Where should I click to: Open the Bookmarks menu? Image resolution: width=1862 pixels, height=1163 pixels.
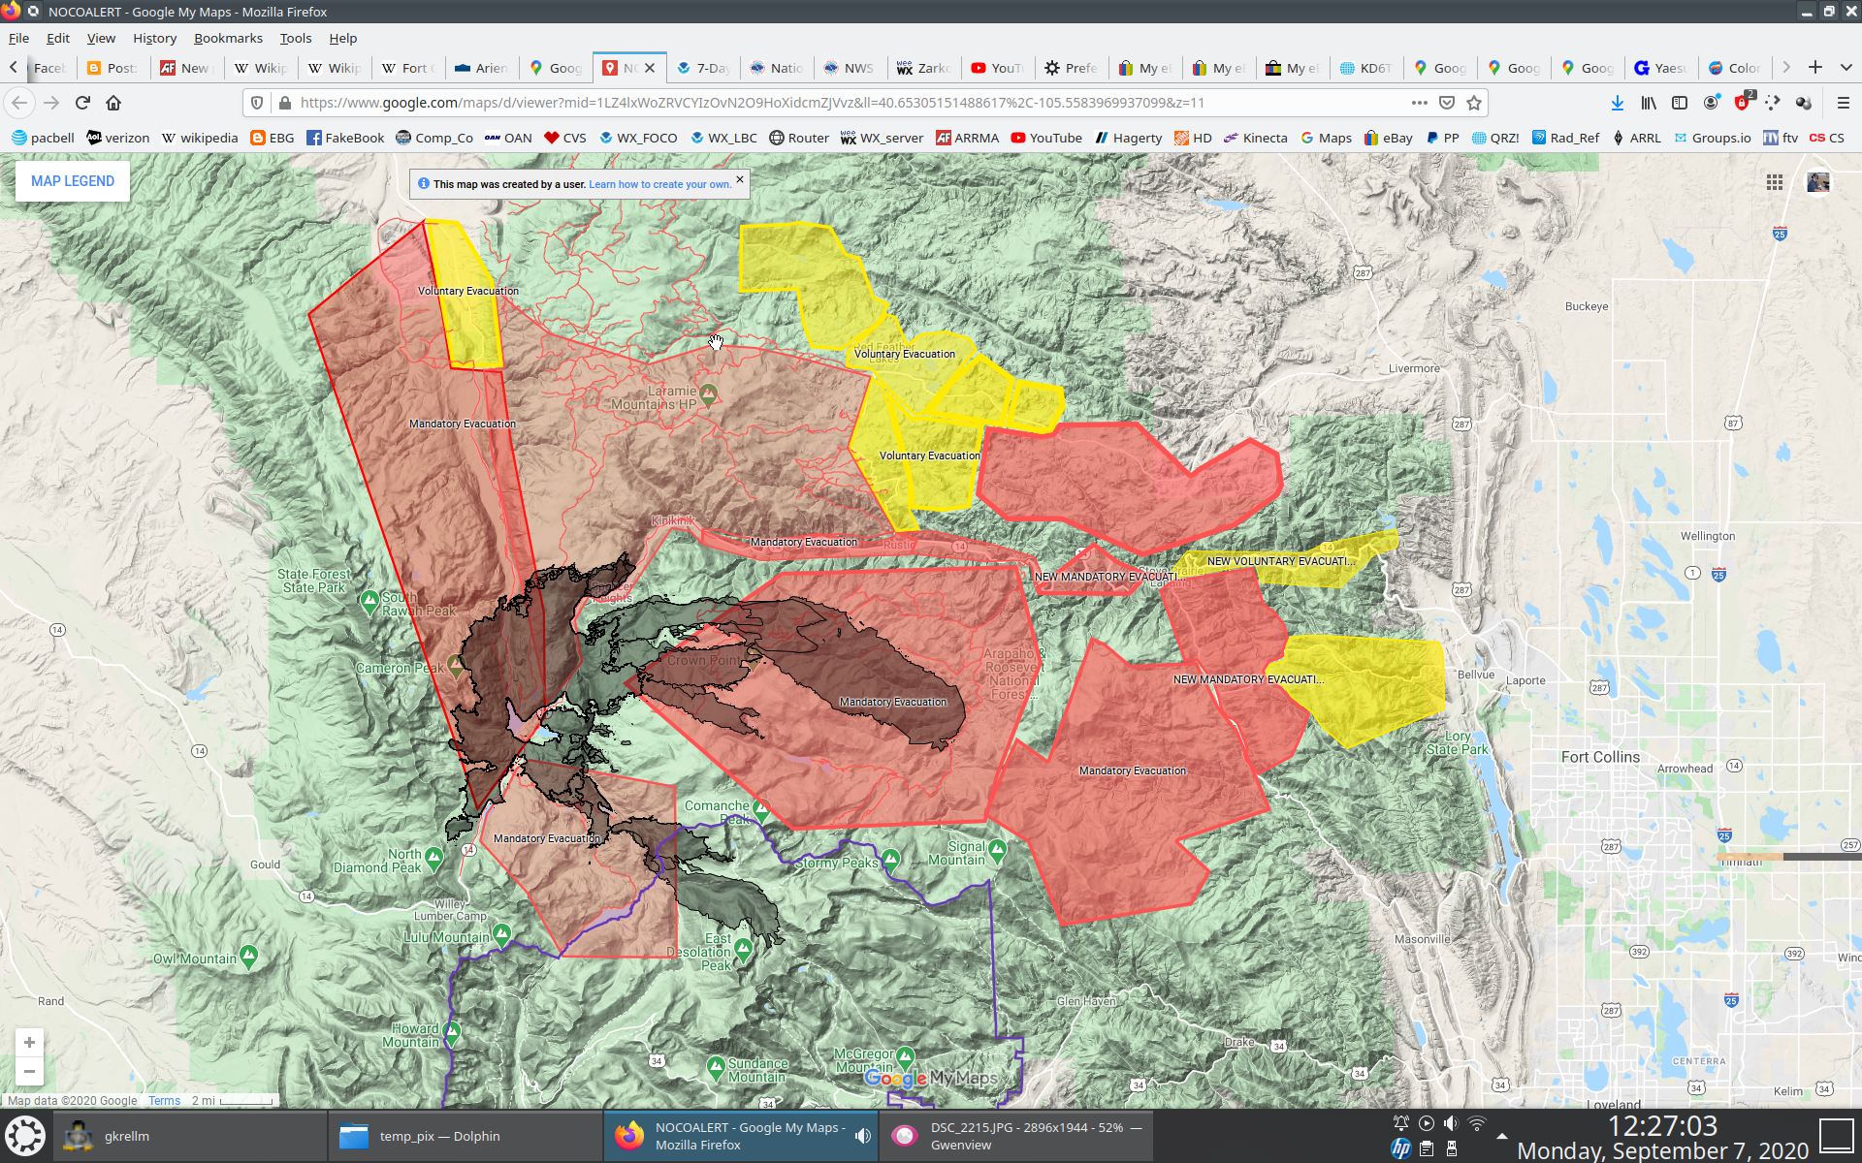click(x=228, y=38)
